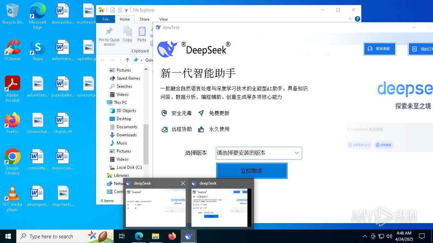Screen dimensions: 433x243
Task: Select domainthe... Word document on desktop
Action: tap(63, 14)
